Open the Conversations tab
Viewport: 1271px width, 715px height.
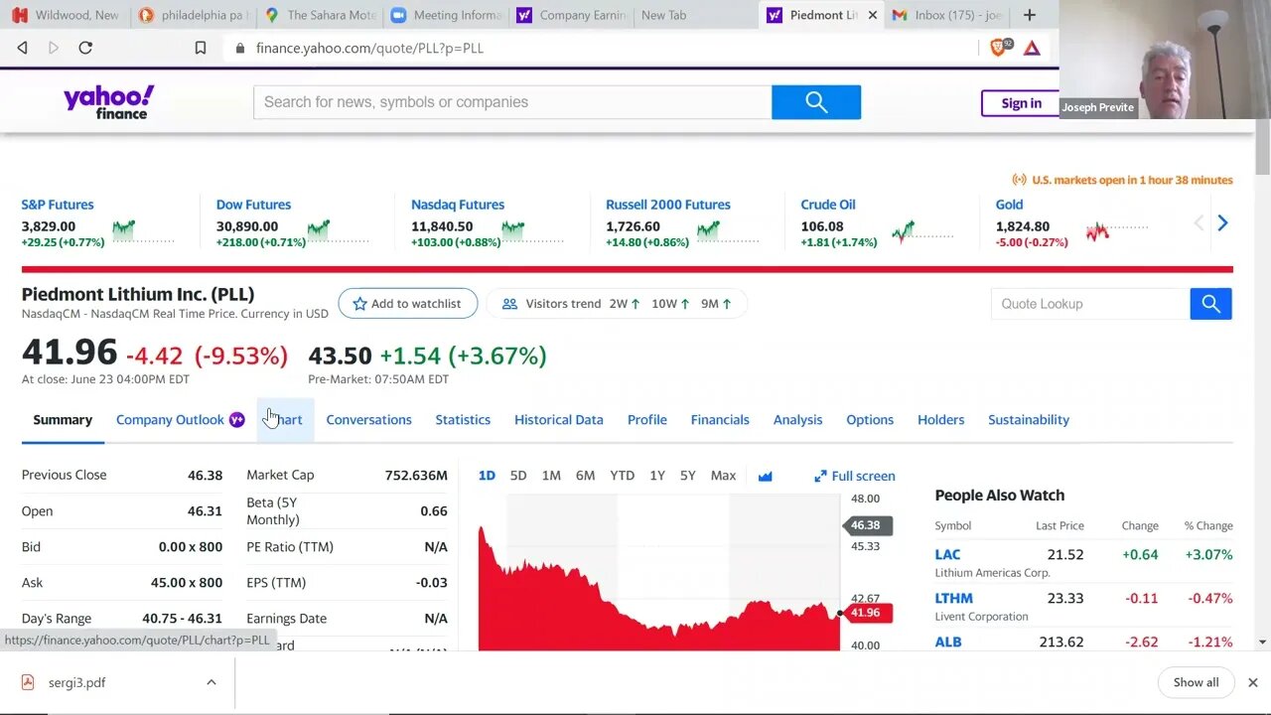(x=368, y=420)
